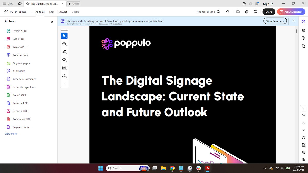Start the Scan & OCR tool

pyautogui.click(x=16, y=95)
